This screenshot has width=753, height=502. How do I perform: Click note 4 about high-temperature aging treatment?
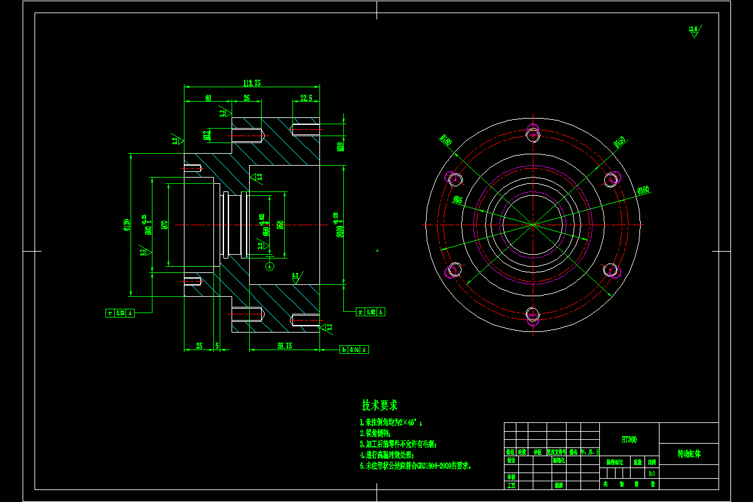click(387, 455)
